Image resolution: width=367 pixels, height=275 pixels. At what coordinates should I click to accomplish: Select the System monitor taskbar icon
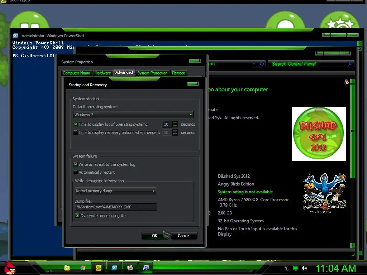click(x=146, y=268)
